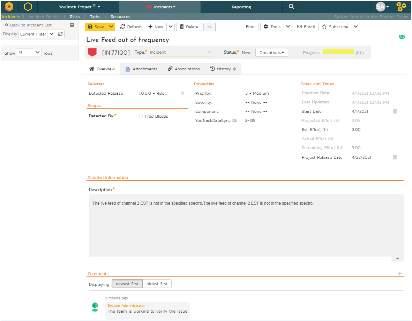Viewport: 412px width, 321px height.
Task: Switch to the History tab
Action: (x=223, y=69)
